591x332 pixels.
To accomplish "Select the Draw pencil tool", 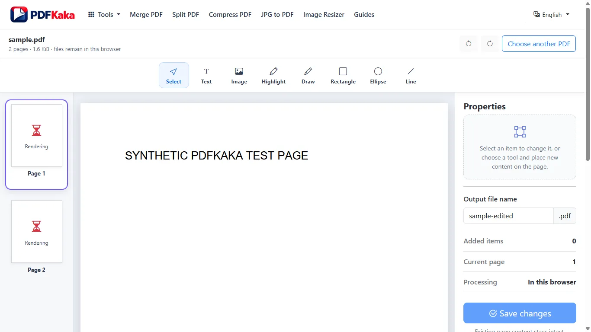I will [308, 75].
